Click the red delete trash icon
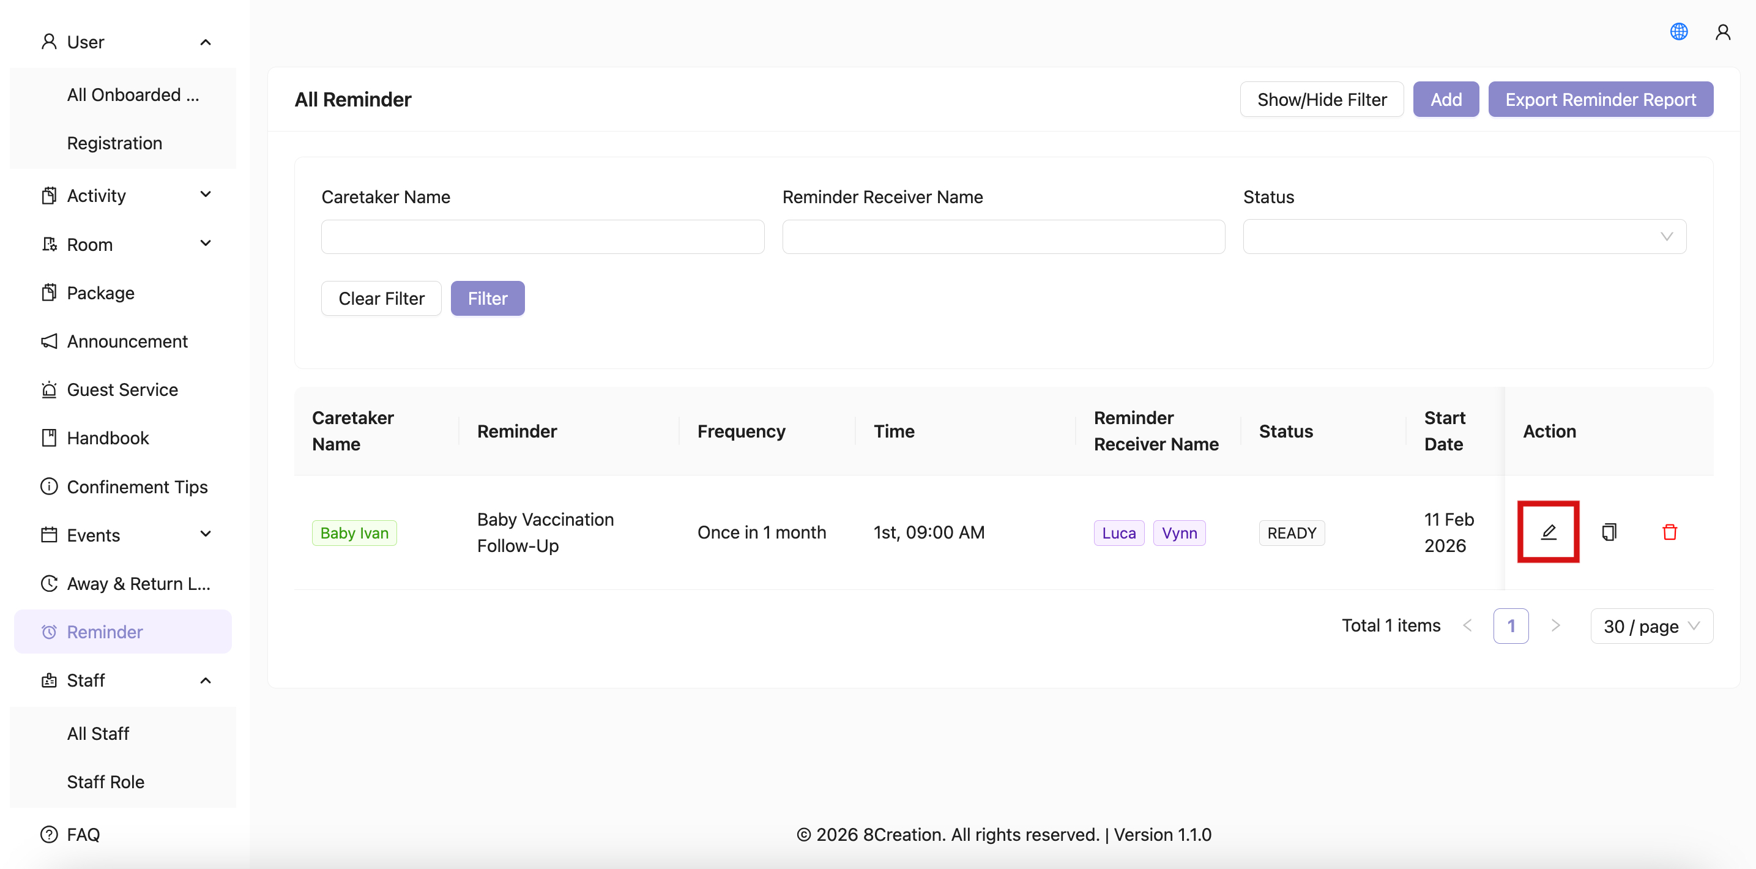Image resolution: width=1756 pixels, height=869 pixels. coord(1669,532)
